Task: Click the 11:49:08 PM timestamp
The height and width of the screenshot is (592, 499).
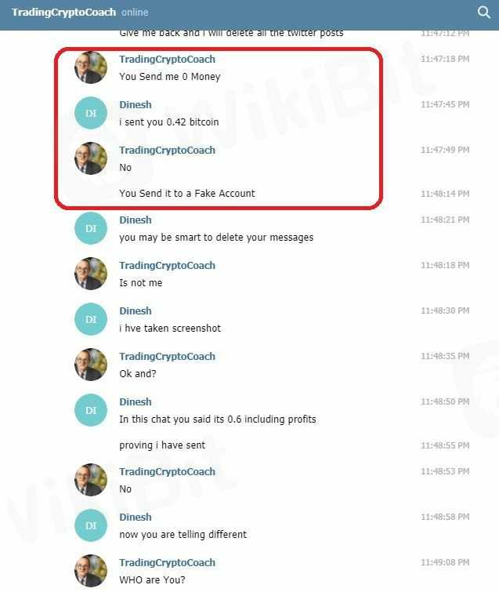Action: click(445, 562)
